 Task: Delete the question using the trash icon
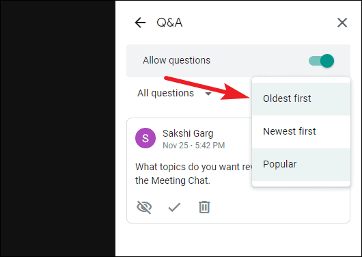[x=204, y=207]
